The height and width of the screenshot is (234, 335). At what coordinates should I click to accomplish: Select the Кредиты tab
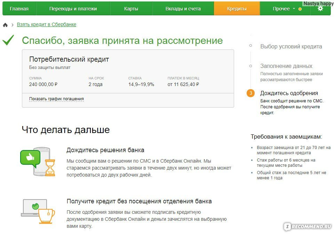(237, 9)
